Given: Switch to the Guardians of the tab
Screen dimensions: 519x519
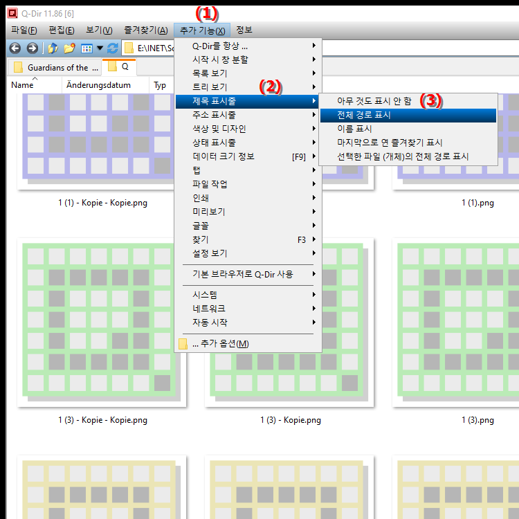Looking at the screenshot, I should (55, 68).
